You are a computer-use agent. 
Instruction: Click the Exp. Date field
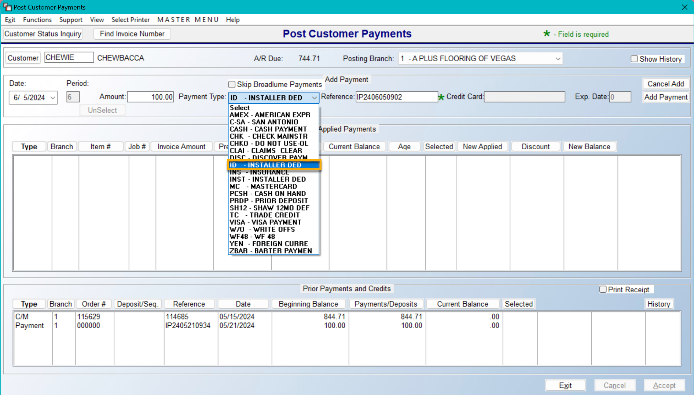620,97
